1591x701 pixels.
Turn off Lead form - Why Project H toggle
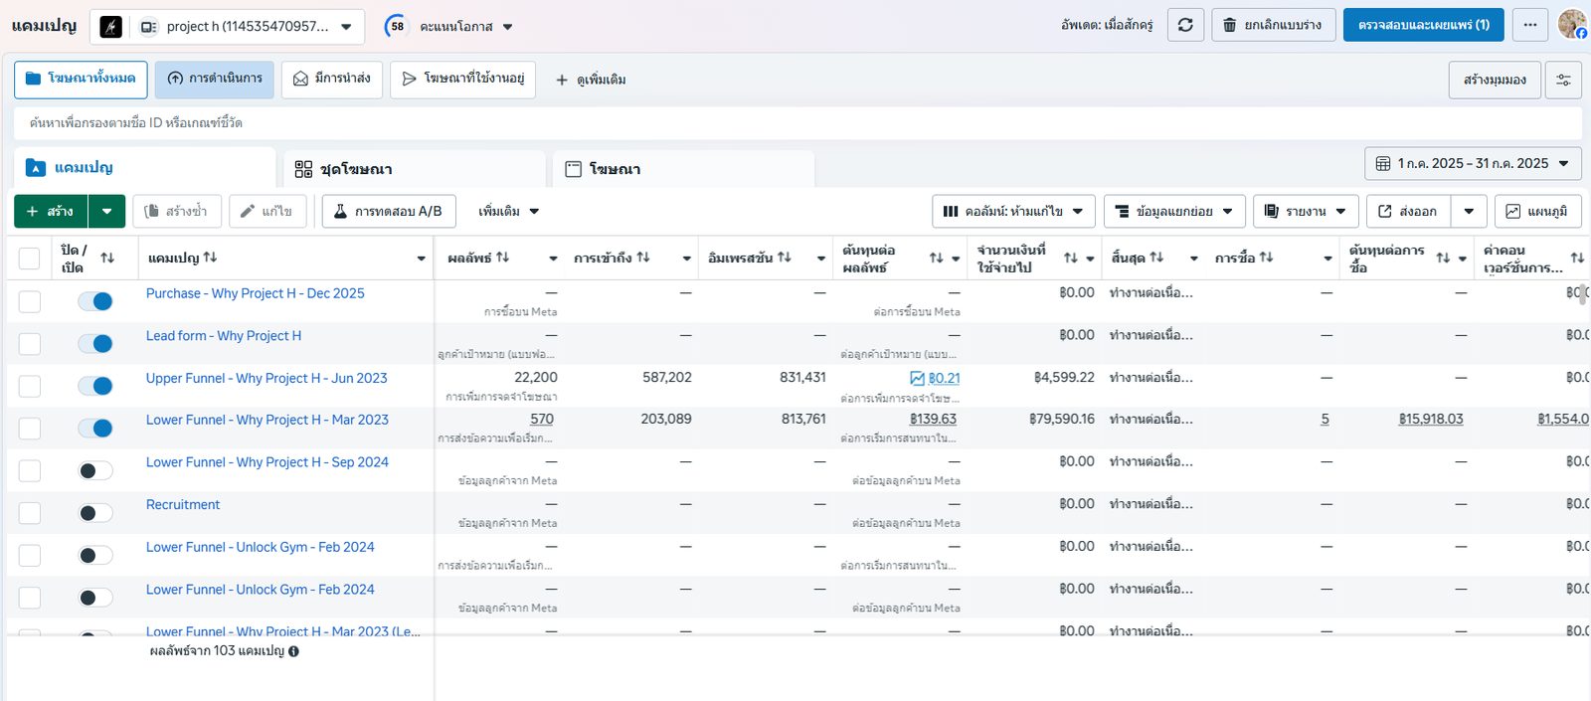95,344
